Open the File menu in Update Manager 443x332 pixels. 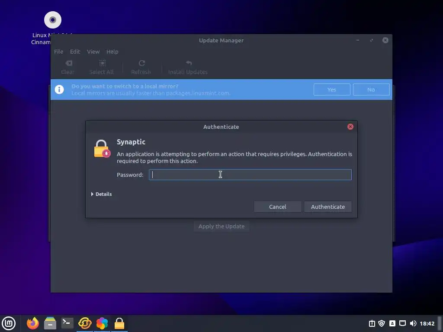[x=58, y=52]
